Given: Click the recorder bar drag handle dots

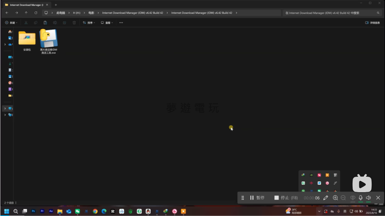Looking at the screenshot, I should point(243,198).
